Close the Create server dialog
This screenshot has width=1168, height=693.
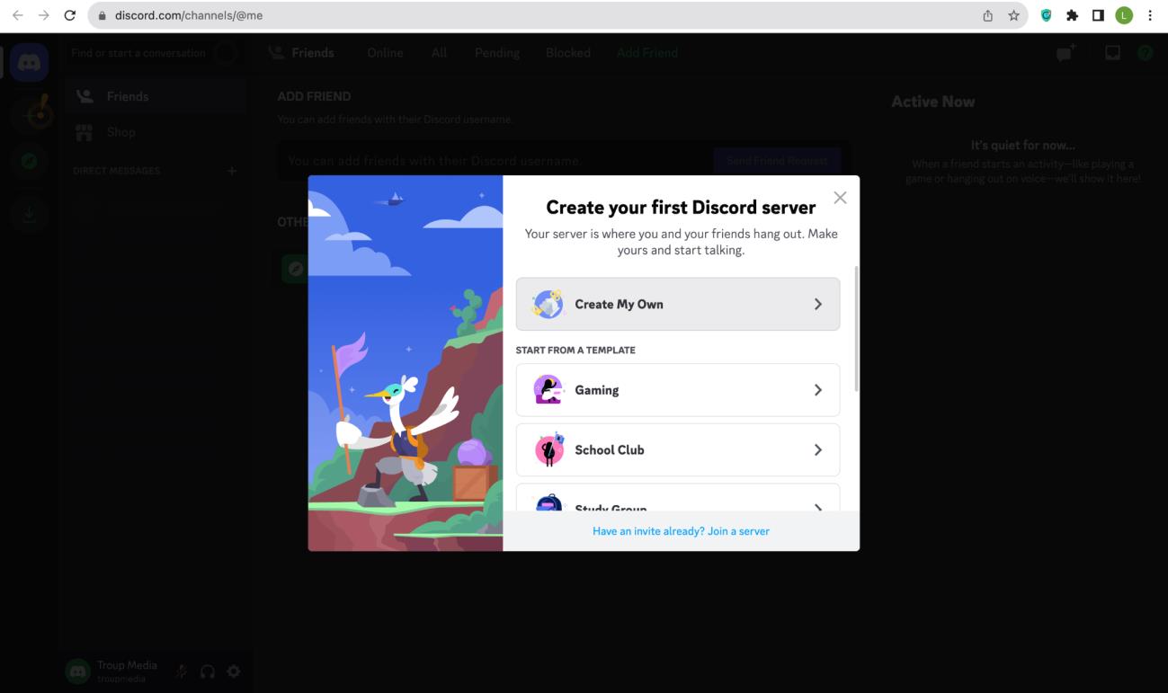coord(840,198)
